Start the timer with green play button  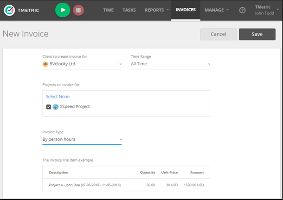pyautogui.click(x=63, y=10)
